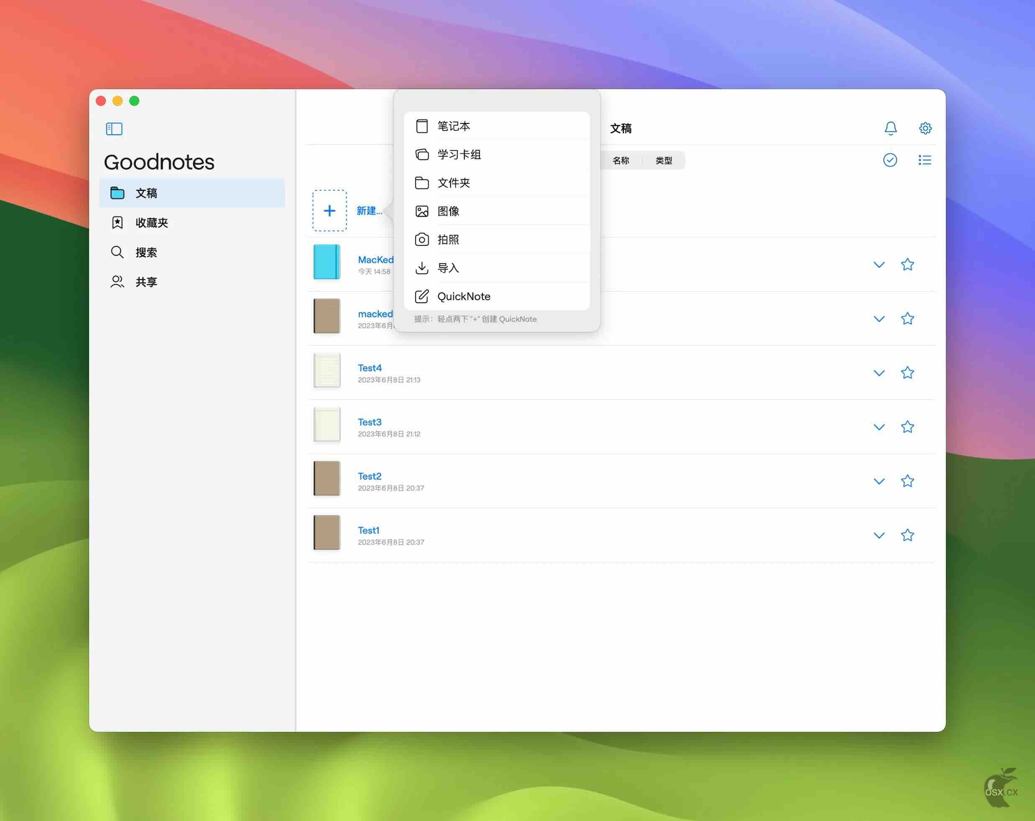Open the Test1 document title
1035x821 pixels.
[369, 531]
